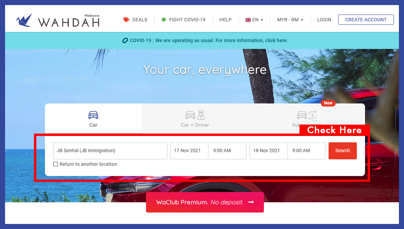Open the FIGHT COVID-19 menu item

click(183, 20)
